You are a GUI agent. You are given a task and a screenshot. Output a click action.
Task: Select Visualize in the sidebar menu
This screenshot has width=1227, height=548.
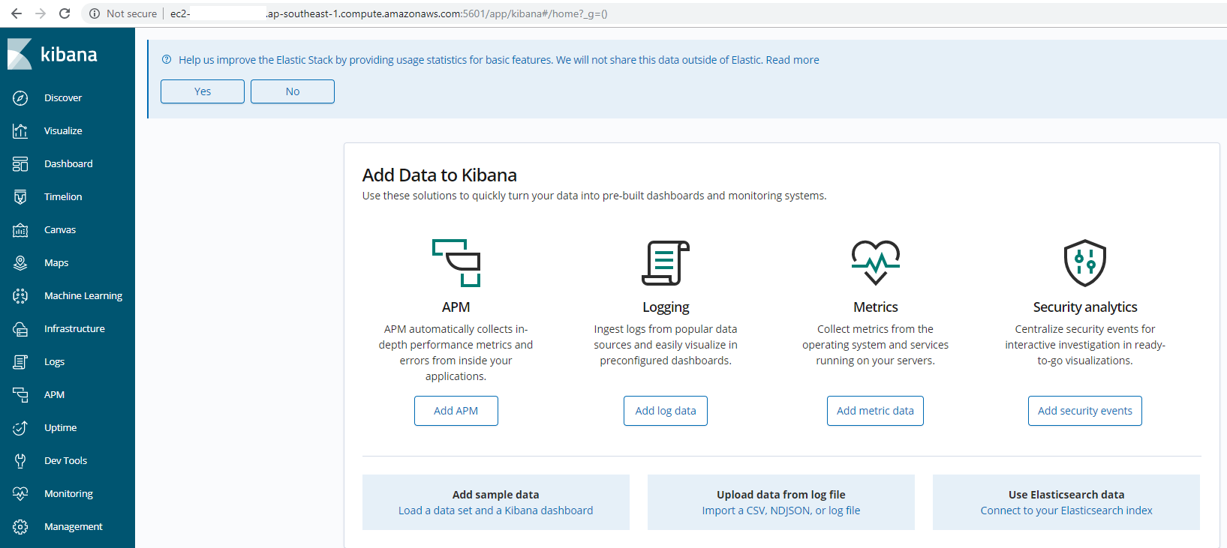coord(63,131)
